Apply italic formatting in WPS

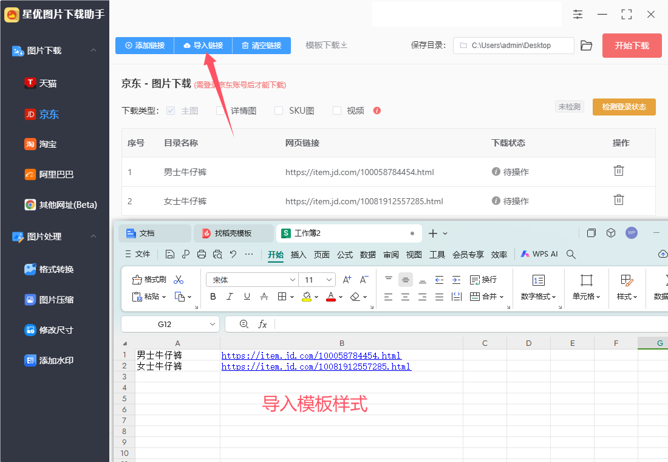pyautogui.click(x=230, y=297)
